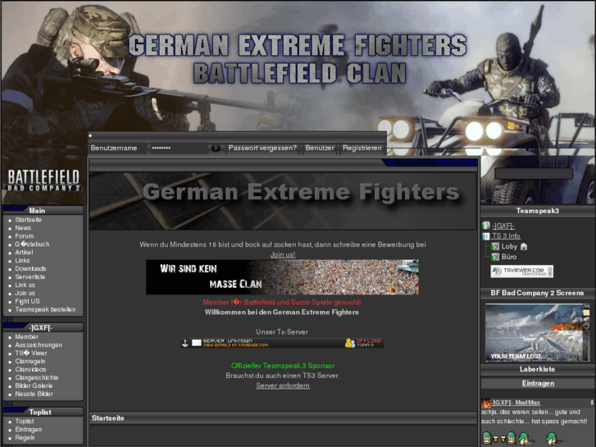The height and width of the screenshot is (447, 596).
Task: Open the Clanvideos page
Action: coord(31,369)
